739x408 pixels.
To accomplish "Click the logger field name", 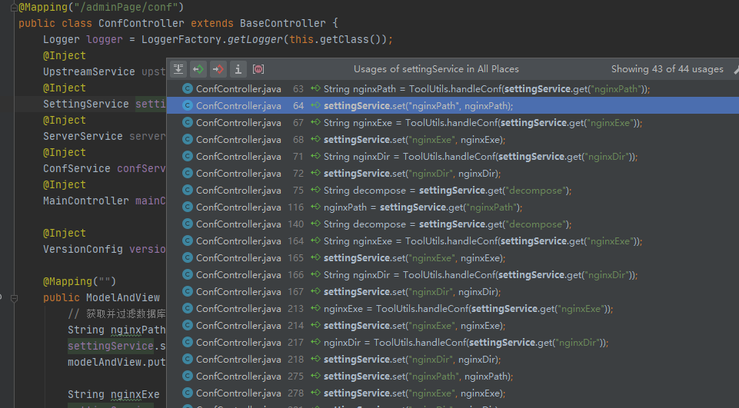I will tap(105, 39).
